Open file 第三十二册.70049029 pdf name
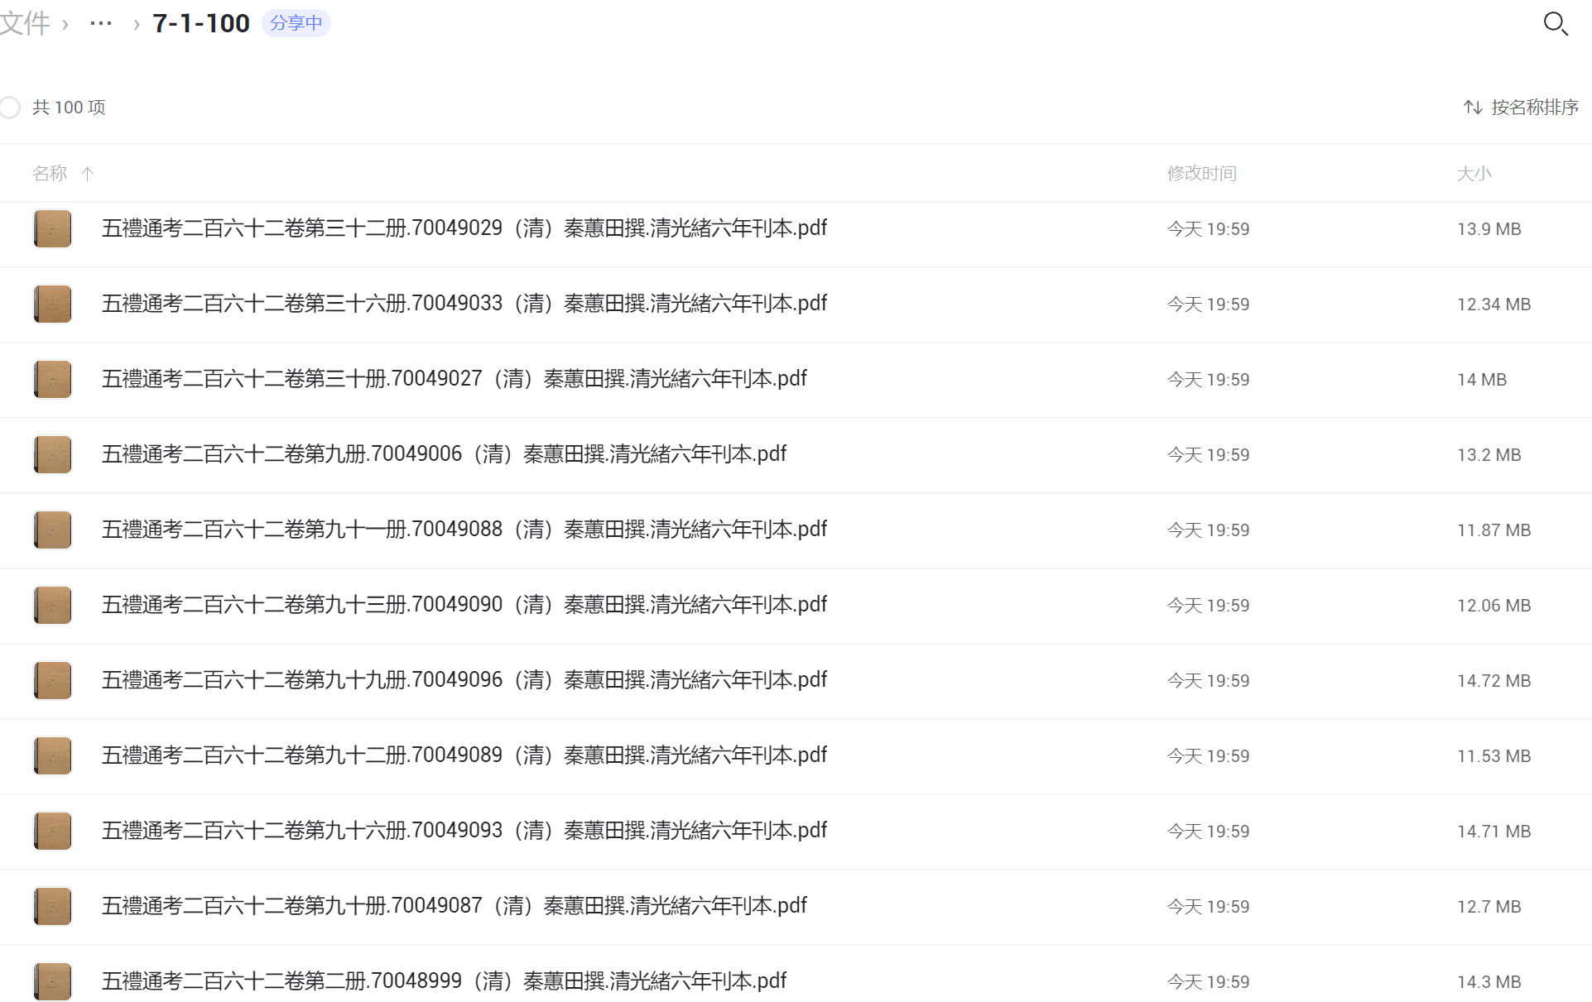Screen dimensions: 1592x1002 click(x=464, y=228)
